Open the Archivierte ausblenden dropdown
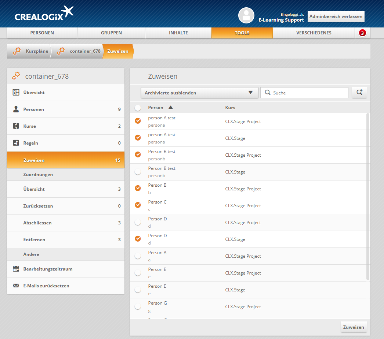The image size is (384, 339). 199,93
